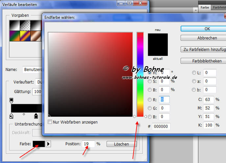The height and width of the screenshot is (163, 226).
Task: Select the color stop at 19% position
Action: click(x=36, y=116)
